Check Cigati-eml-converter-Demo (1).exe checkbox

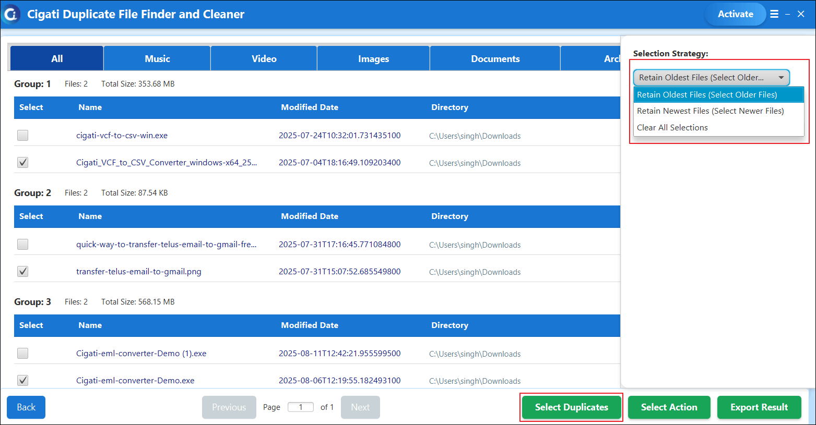tap(22, 354)
